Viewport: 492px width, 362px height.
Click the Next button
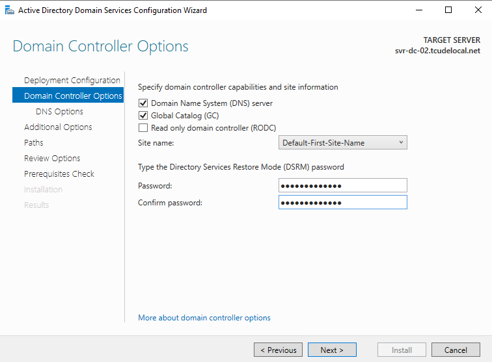[x=332, y=350]
